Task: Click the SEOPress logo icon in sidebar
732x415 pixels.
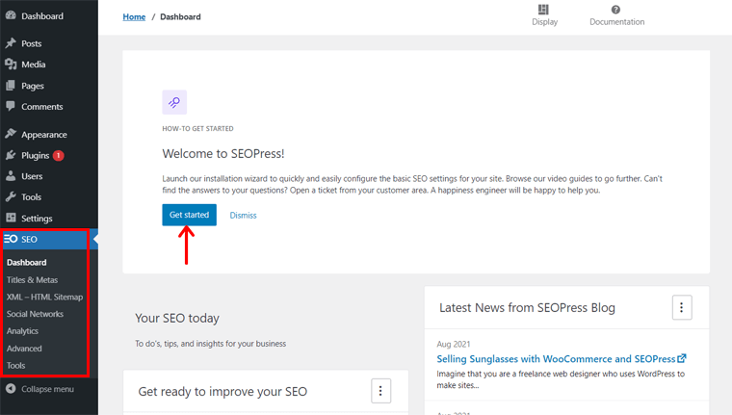Action: 11,239
